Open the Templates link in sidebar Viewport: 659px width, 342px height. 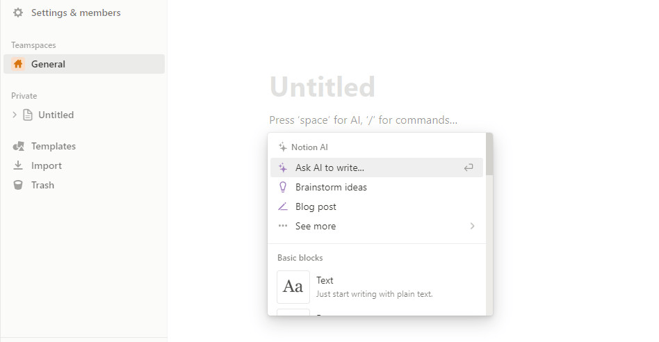click(x=54, y=146)
